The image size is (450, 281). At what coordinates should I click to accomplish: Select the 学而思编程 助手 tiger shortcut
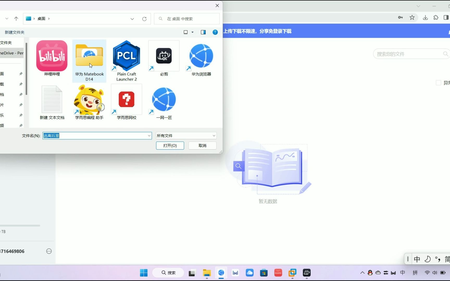click(x=89, y=99)
